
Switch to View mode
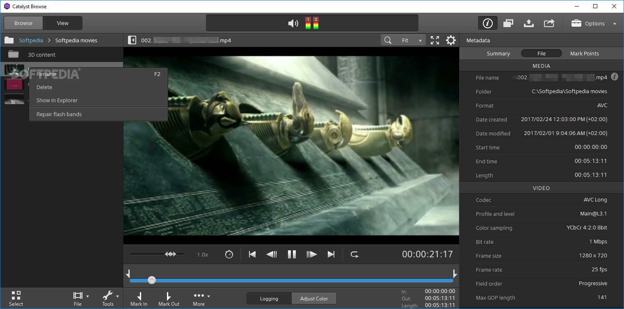[63, 23]
